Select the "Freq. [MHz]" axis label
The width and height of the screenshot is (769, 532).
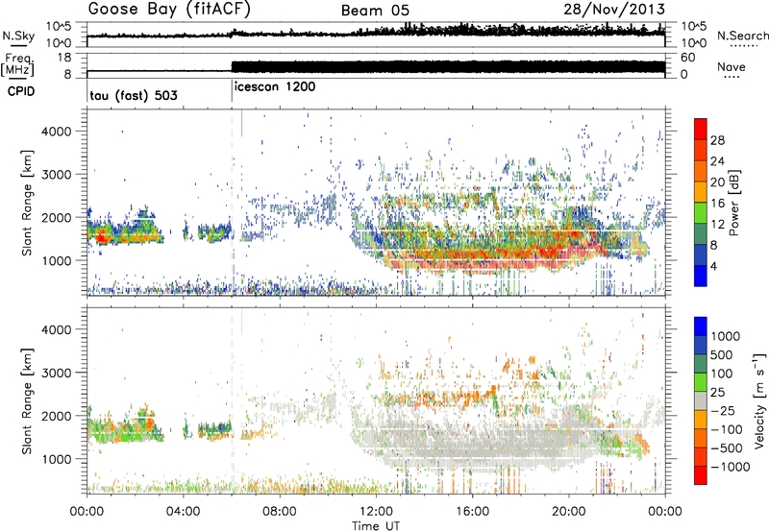click(17, 65)
